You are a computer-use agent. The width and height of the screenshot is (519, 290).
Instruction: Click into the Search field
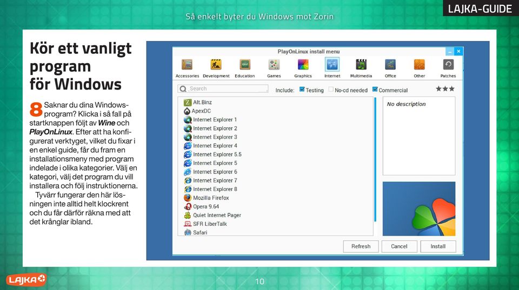tap(223, 89)
